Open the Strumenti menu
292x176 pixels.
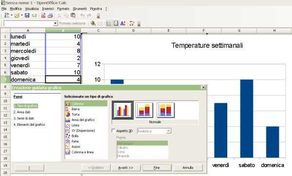pyautogui.click(x=80, y=9)
